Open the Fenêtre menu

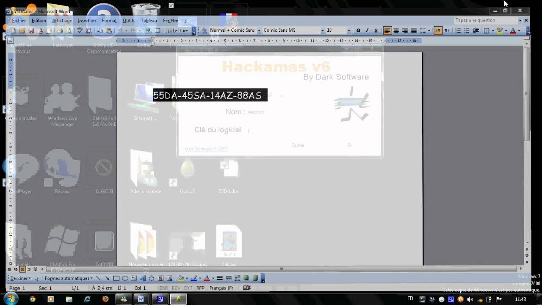click(x=171, y=20)
